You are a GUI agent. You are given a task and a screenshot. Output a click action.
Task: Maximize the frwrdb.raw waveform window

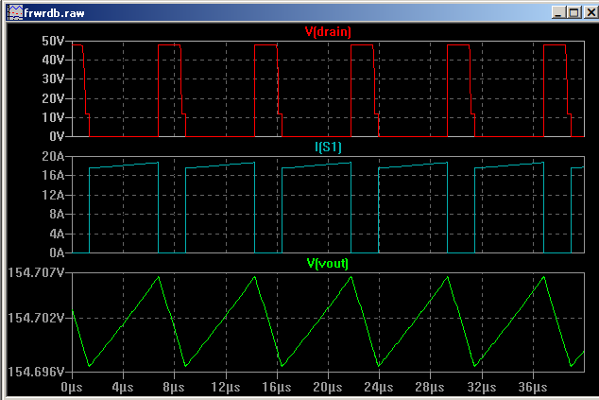point(574,12)
